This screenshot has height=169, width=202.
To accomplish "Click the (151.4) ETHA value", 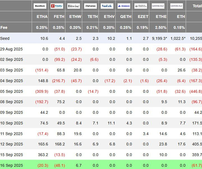I will pyautogui.click(x=42, y=70).
